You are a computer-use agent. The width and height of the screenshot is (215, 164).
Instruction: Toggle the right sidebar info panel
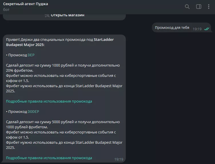198,7
